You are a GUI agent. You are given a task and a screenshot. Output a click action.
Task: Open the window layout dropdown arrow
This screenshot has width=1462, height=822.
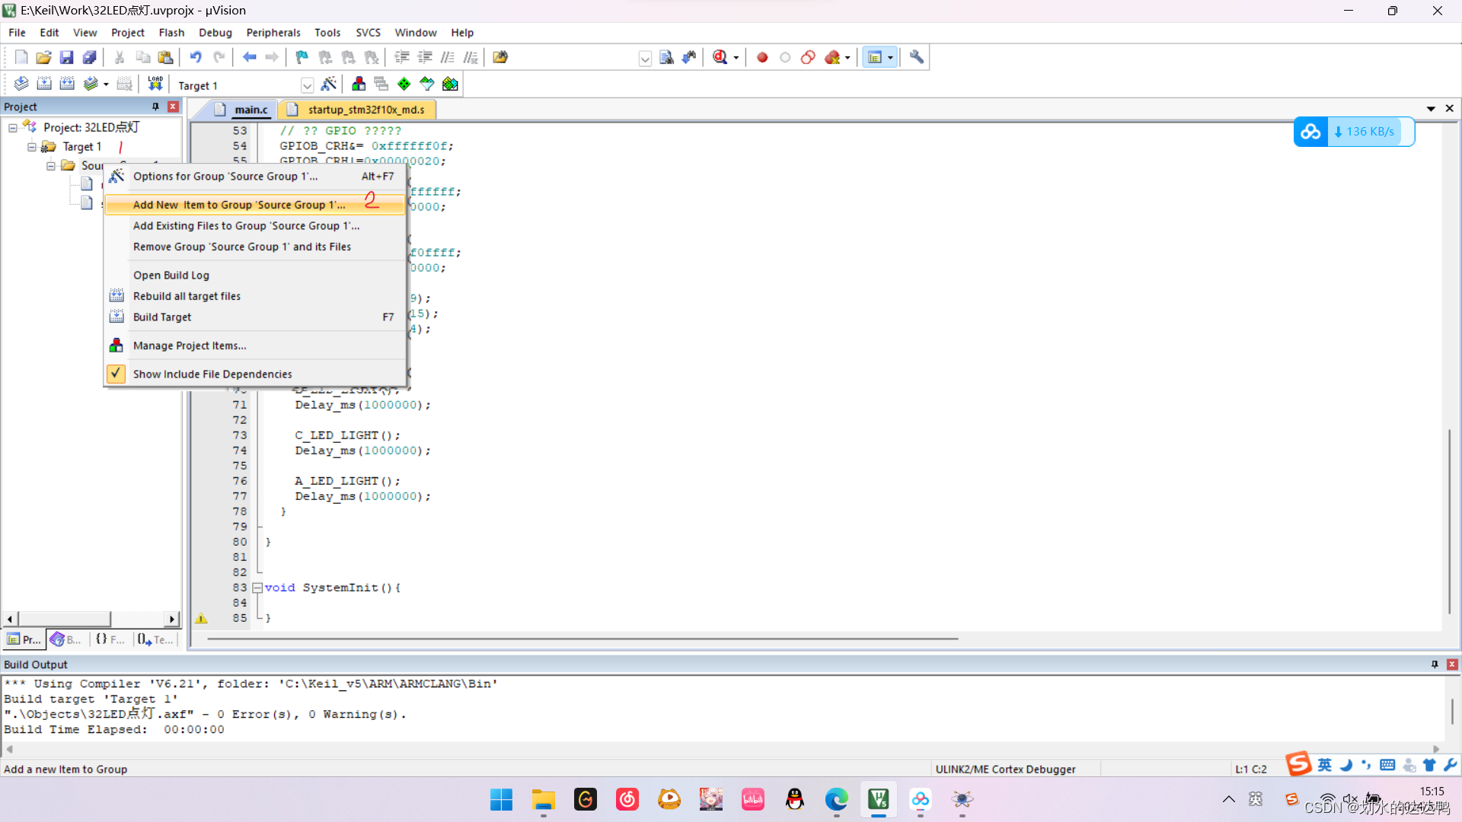(x=890, y=58)
